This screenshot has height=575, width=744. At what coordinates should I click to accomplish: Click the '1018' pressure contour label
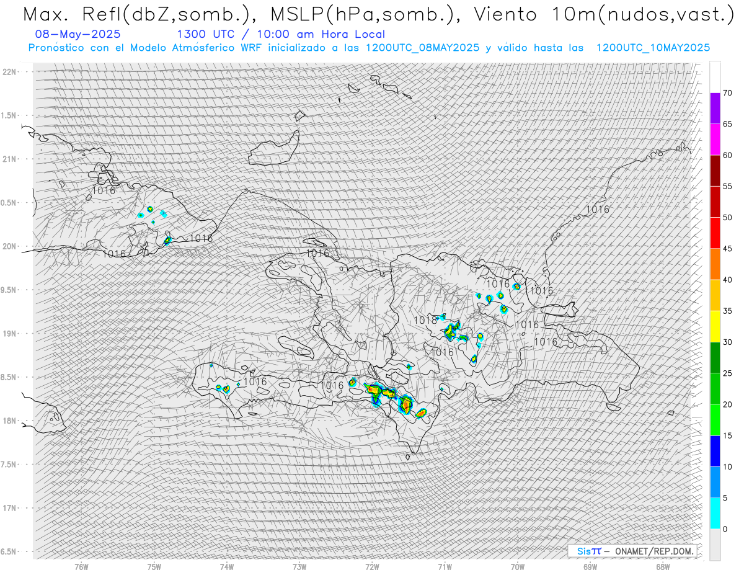(x=425, y=320)
